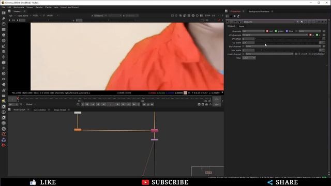Switch to the Curve Editor tab
The height and width of the screenshot is (186, 331).
click(40, 110)
